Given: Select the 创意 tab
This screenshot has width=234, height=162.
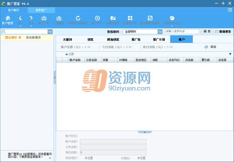Looking at the screenshot, I should tap(90, 40).
